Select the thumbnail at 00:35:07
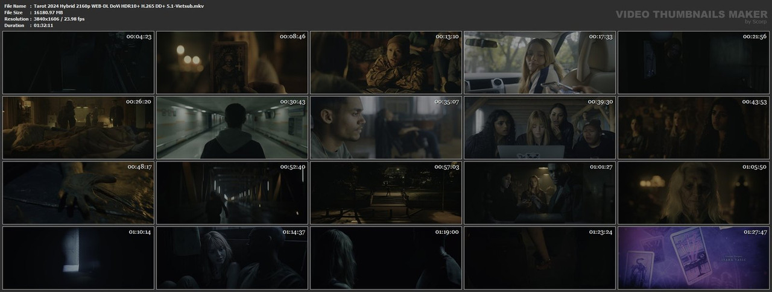 (x=386, y=128)
